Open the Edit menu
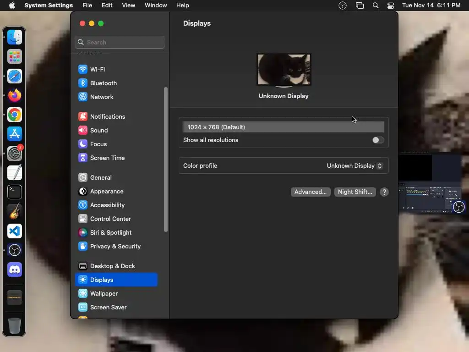The height and width of the screenshot is (352, 469). 107,5
